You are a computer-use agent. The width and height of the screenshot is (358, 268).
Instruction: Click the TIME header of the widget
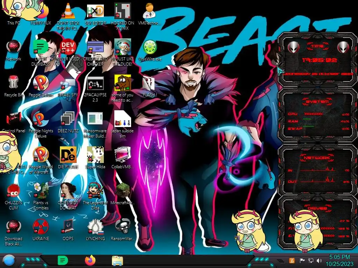(x=317, y=46)
